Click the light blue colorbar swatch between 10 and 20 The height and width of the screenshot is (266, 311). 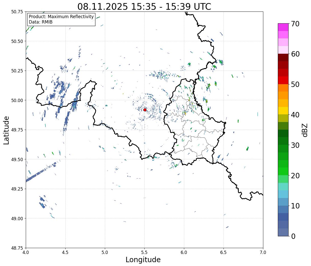click(283, 194)
